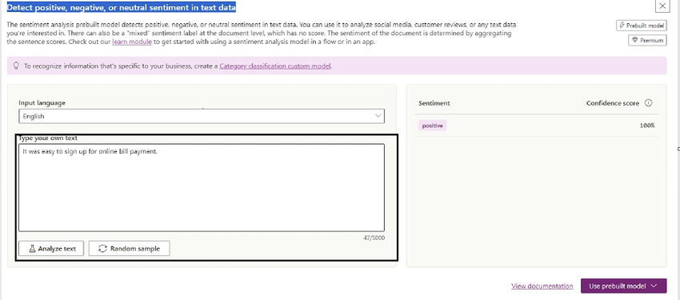Open the View documentation link
The width and height of the screenshot is (680, 300).
pyautogui.click(x=542, y=286)
